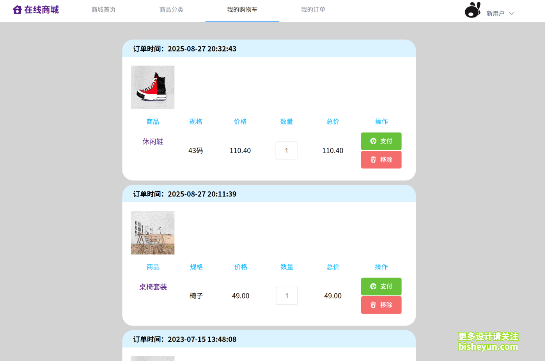This screenshot has height=361, width=546.
Task: Click the 43码 specification text
Action: 196,150
